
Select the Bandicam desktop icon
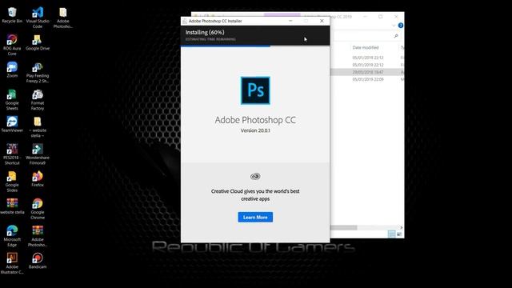pos(38,261)
